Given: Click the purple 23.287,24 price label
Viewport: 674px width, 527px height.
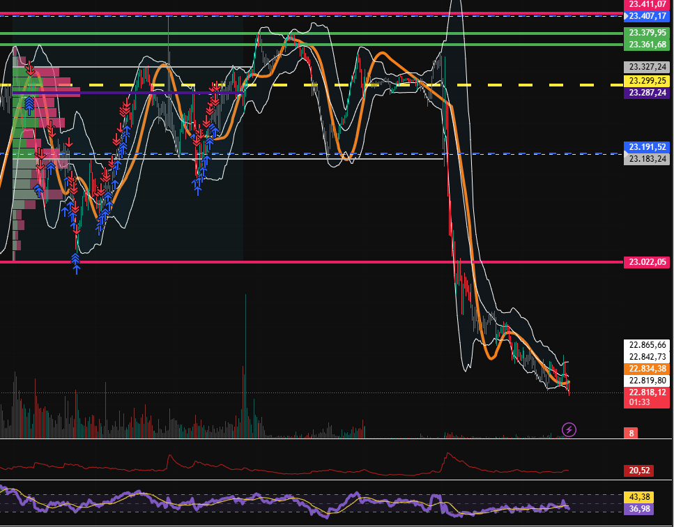Looking at the screenshot, I should click(x=648, y=93).
